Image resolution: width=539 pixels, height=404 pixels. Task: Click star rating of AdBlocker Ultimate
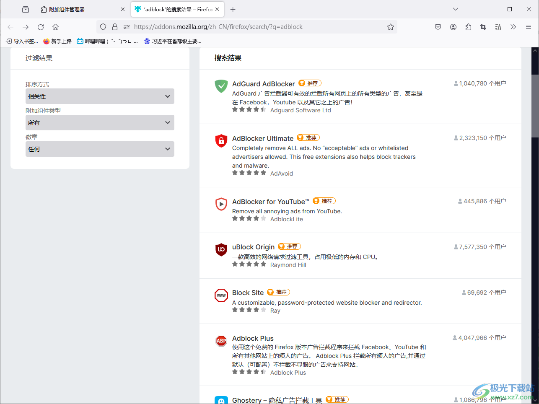249,173
